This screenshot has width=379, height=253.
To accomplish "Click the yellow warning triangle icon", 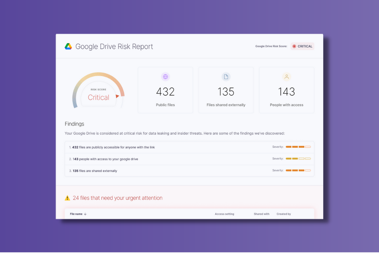I will coord(68,198).
